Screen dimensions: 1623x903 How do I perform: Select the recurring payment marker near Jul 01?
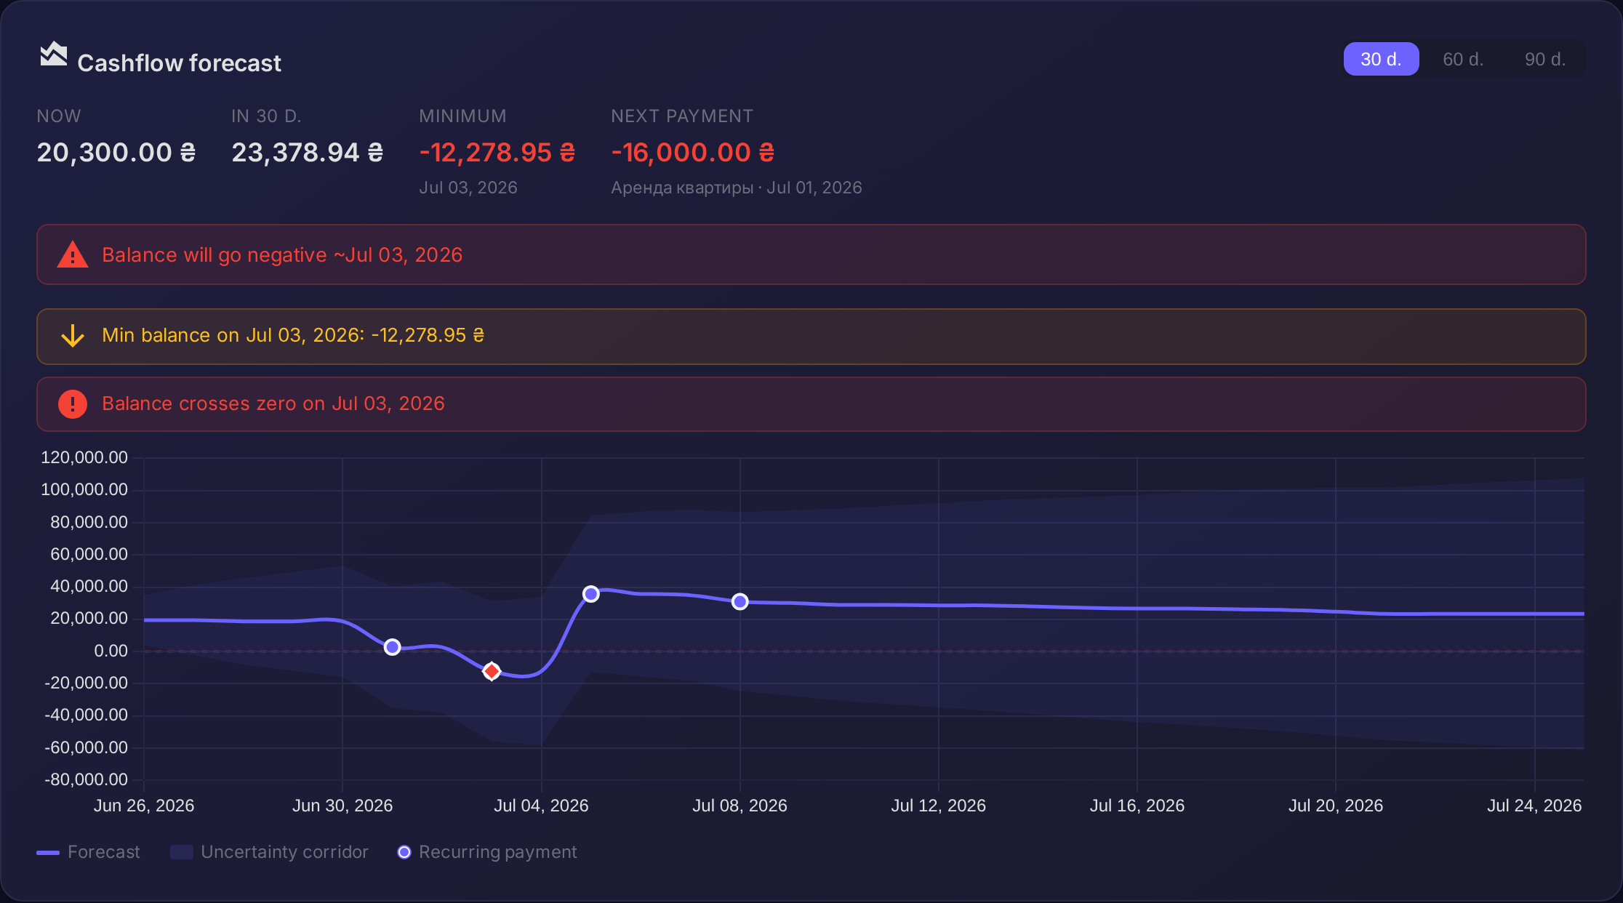392,647
